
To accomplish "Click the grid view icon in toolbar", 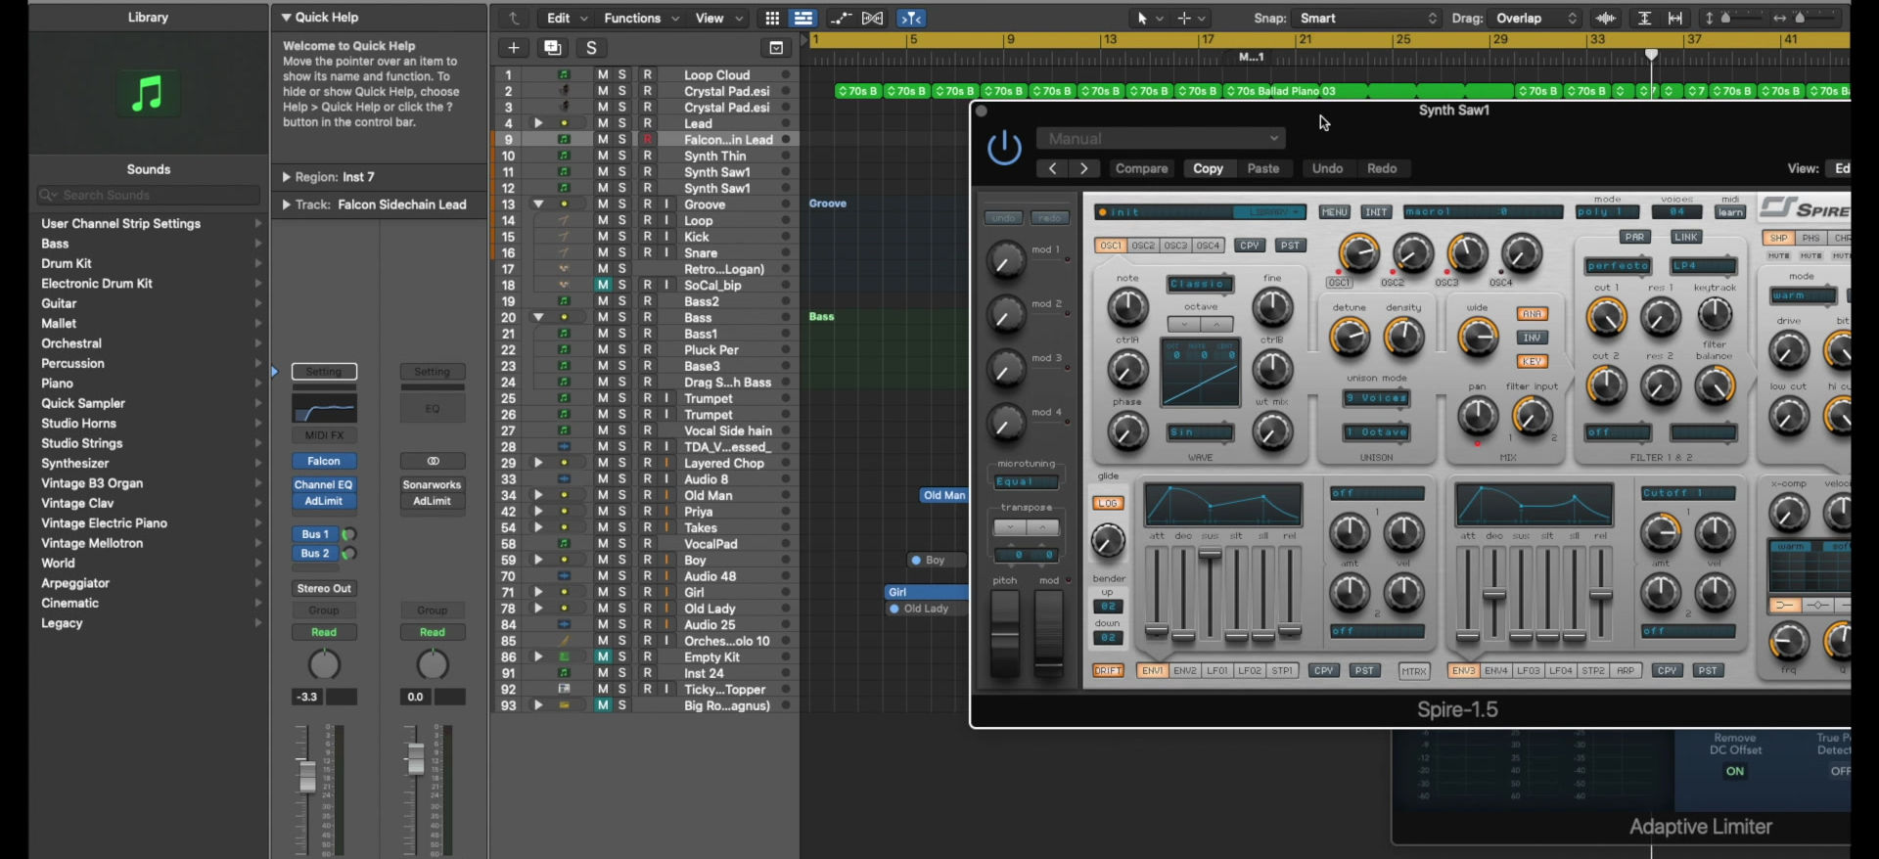I will coord(772,18).
